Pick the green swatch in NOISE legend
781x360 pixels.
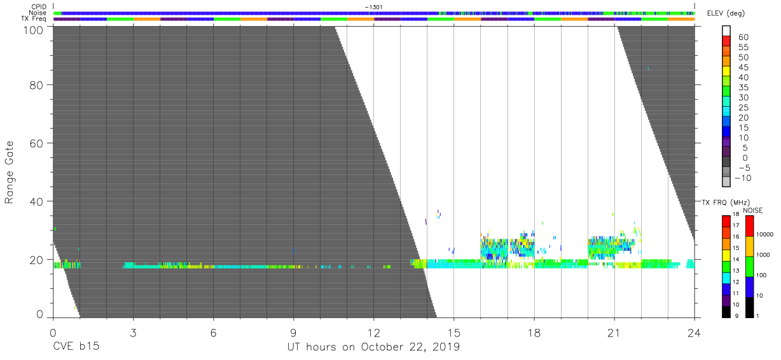(x=750, y=267)
